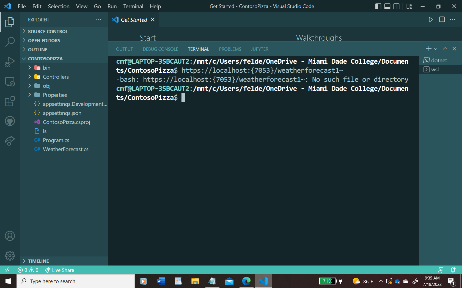Open the Windows Start menu
This screenshot has height=288, width=462.
(8, 281)
